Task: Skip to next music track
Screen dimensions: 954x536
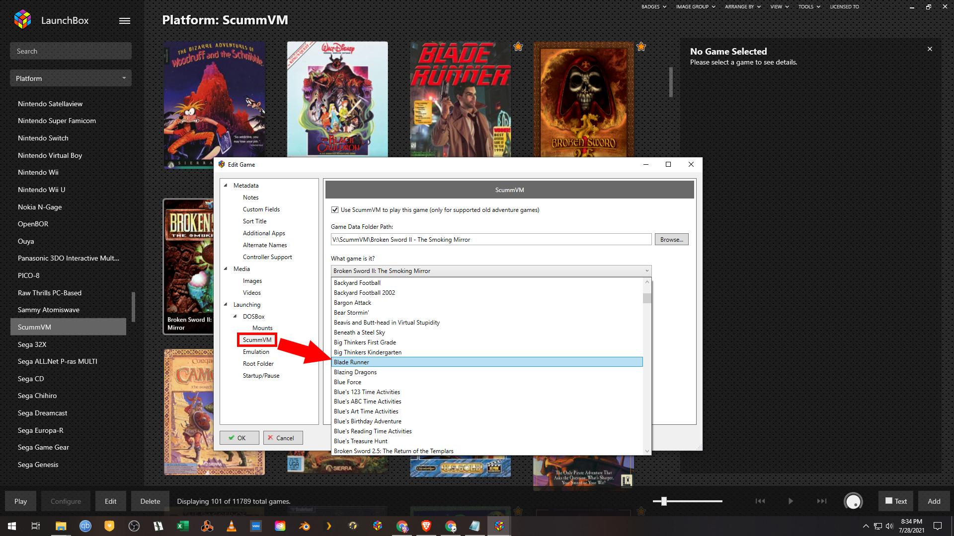Action: (822, 501)
